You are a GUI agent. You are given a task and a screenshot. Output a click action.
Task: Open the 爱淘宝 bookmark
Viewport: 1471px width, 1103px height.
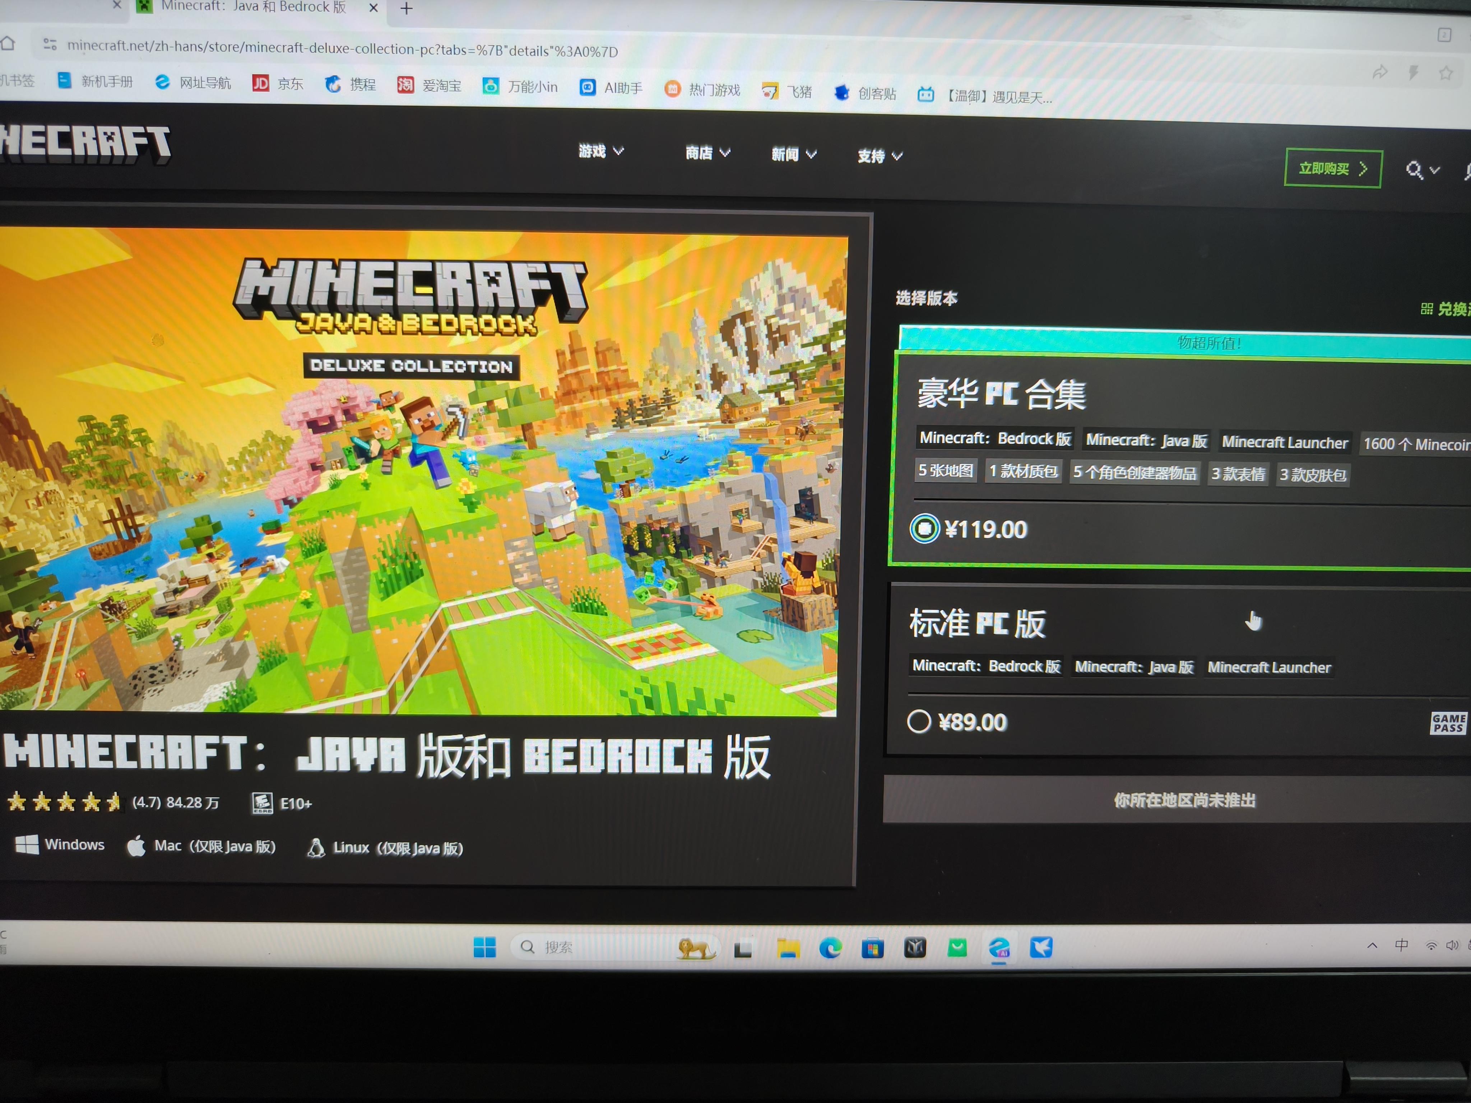[x=430, y=86]
